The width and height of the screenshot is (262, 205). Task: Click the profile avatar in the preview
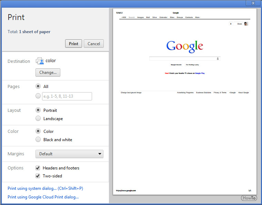point(246,24)
